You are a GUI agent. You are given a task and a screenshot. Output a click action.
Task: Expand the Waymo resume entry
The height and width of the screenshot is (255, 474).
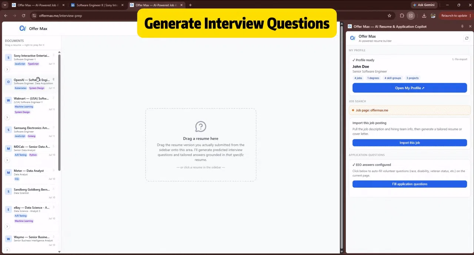7,250
